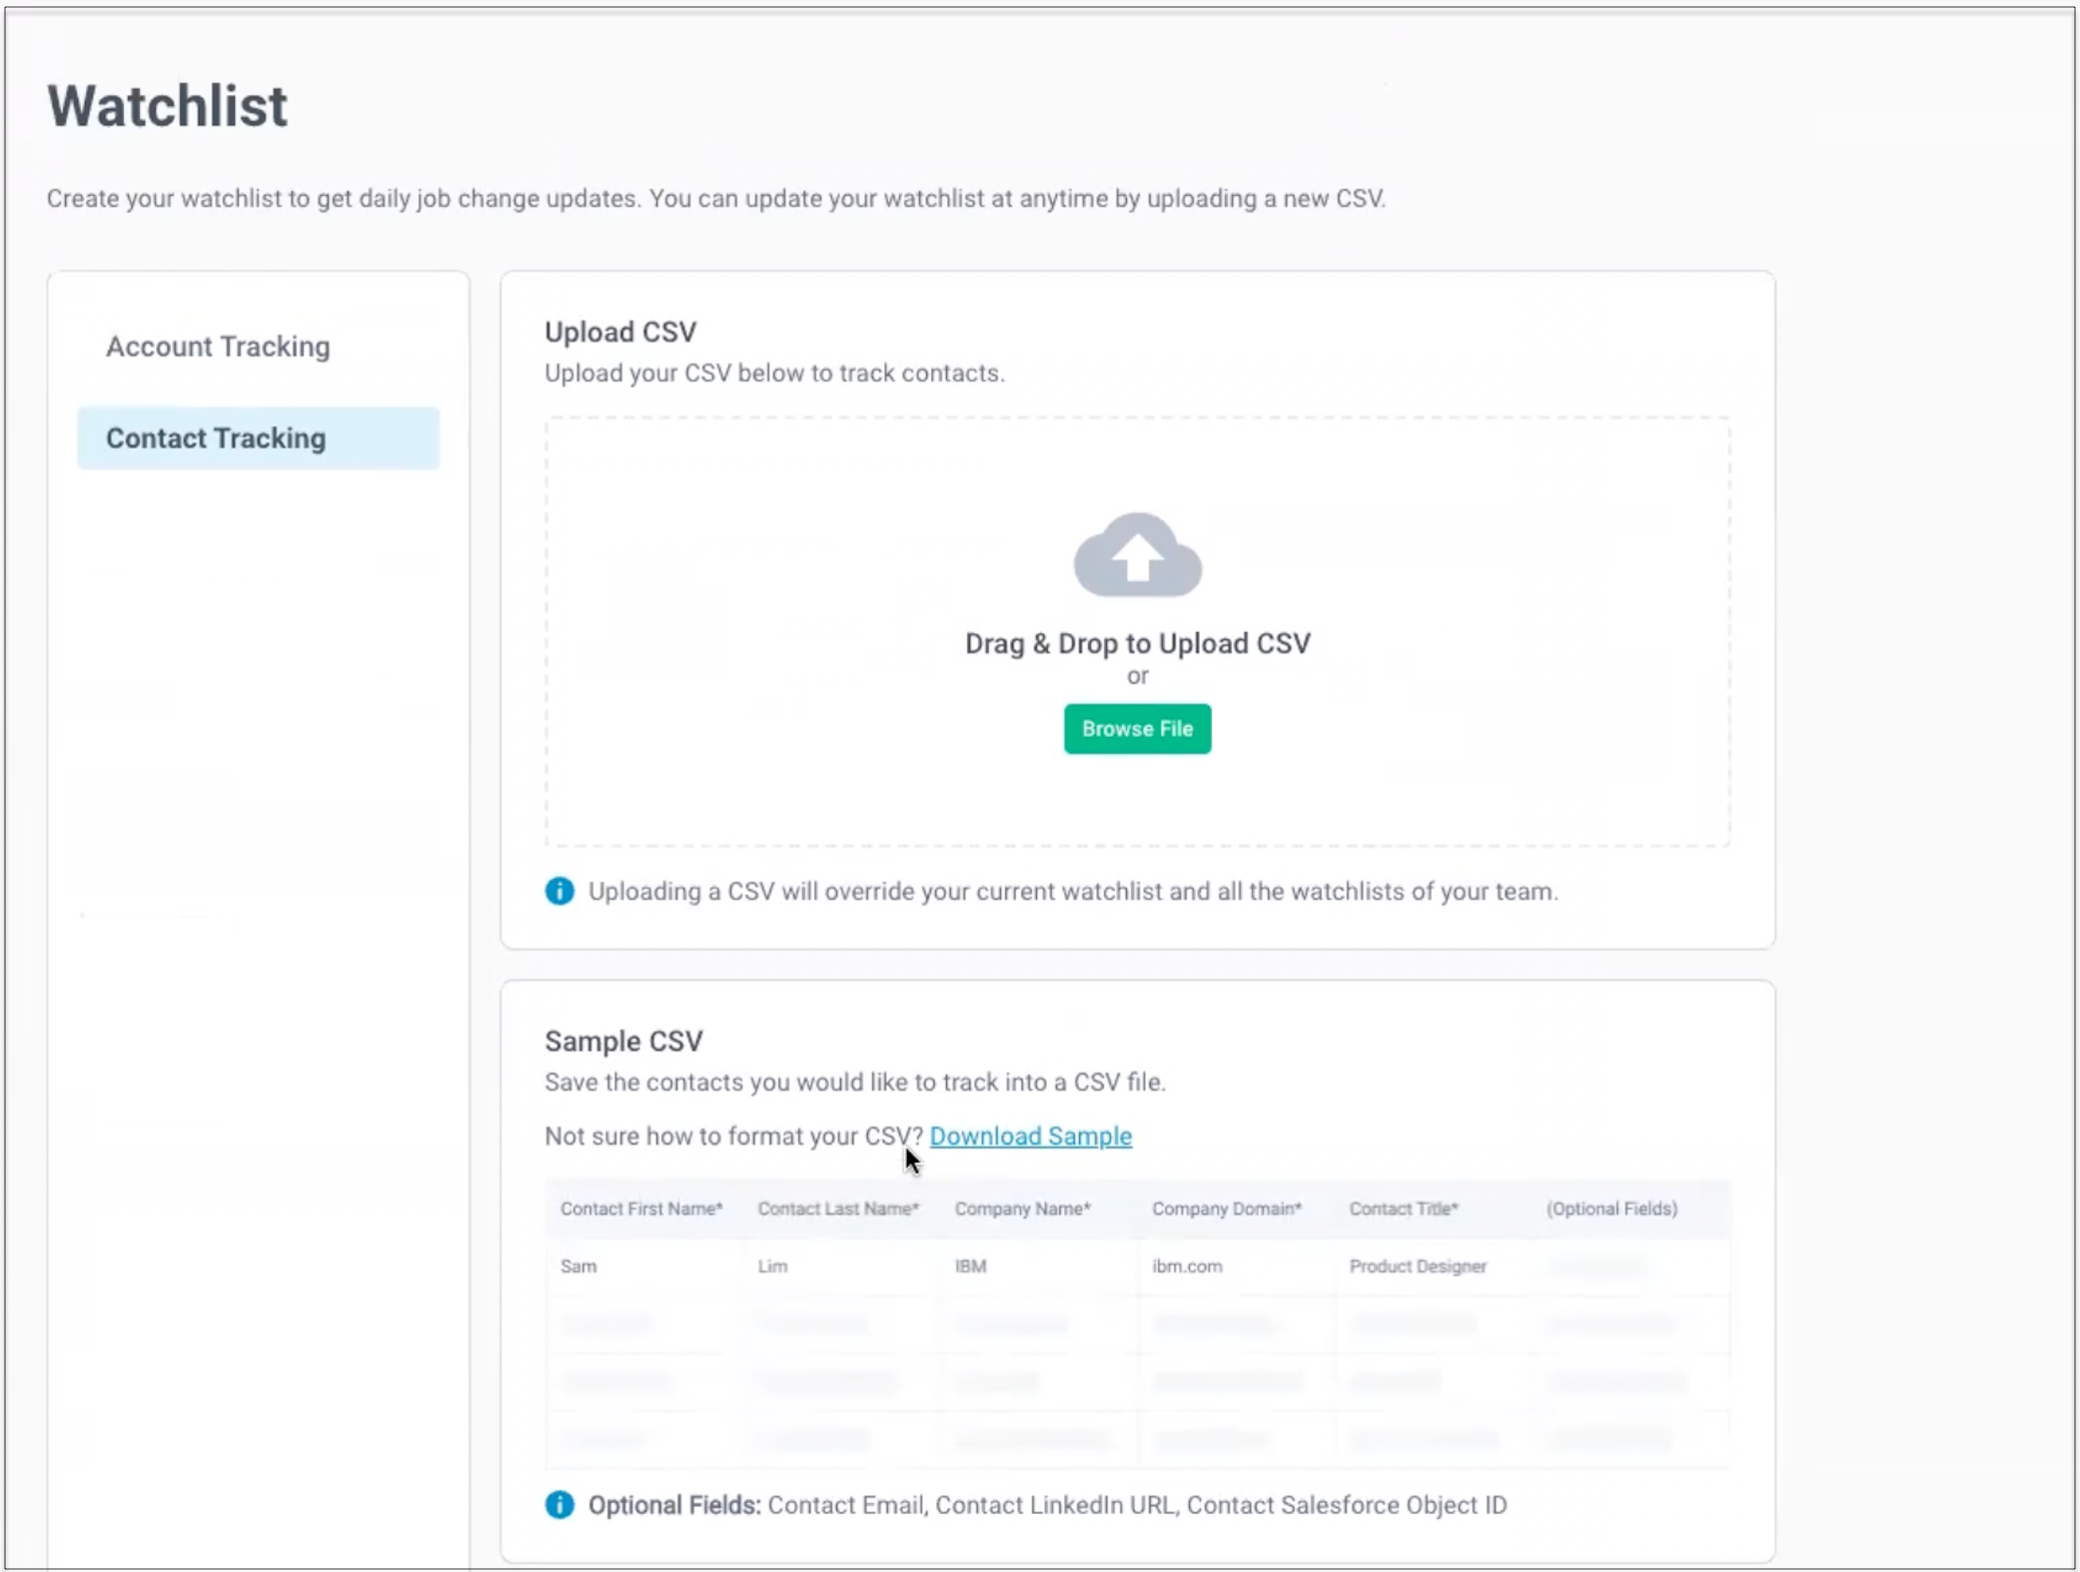Click the Contact Title column header
This screenshot has width=2080, height=1572.
point(1403,1208)
